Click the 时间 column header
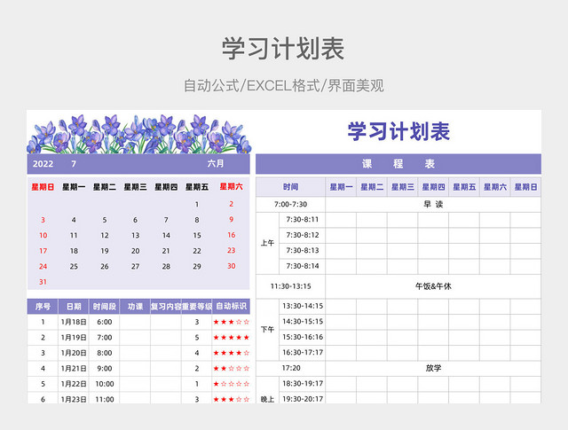Image resolution: width=568 pixels, height=430 pixels. pos(290,187)
